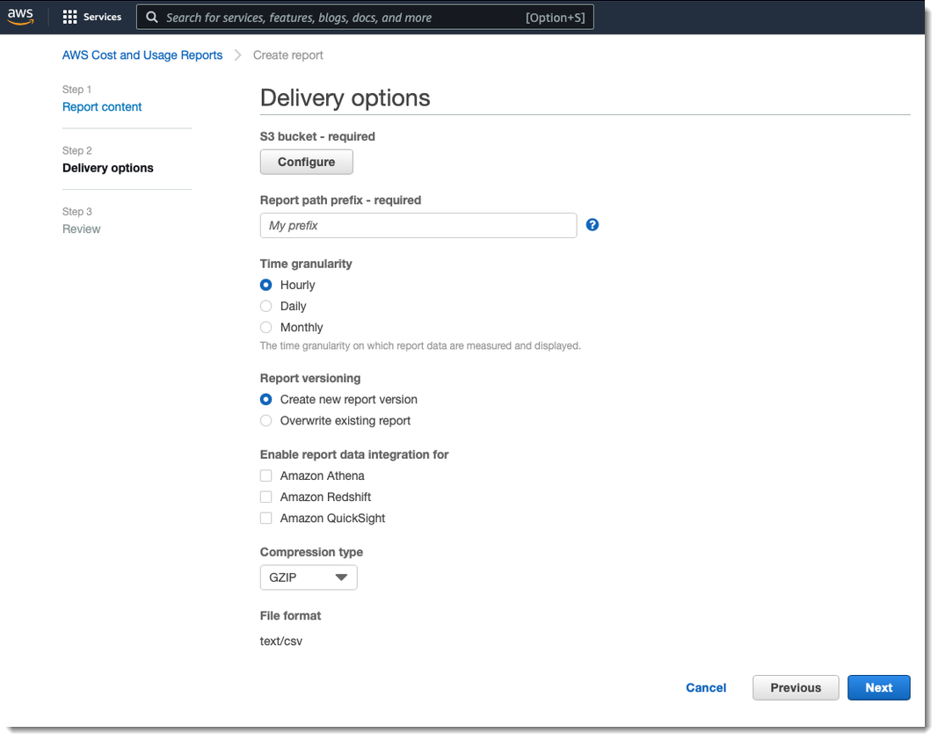Image resolution: width=938 pixels, height=740 pixels.
Task: Click the AWS services search box
Action: tap(365, 18)
